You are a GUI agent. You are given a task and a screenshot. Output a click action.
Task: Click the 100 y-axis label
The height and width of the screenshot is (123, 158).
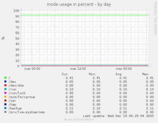tap(16, 11)
